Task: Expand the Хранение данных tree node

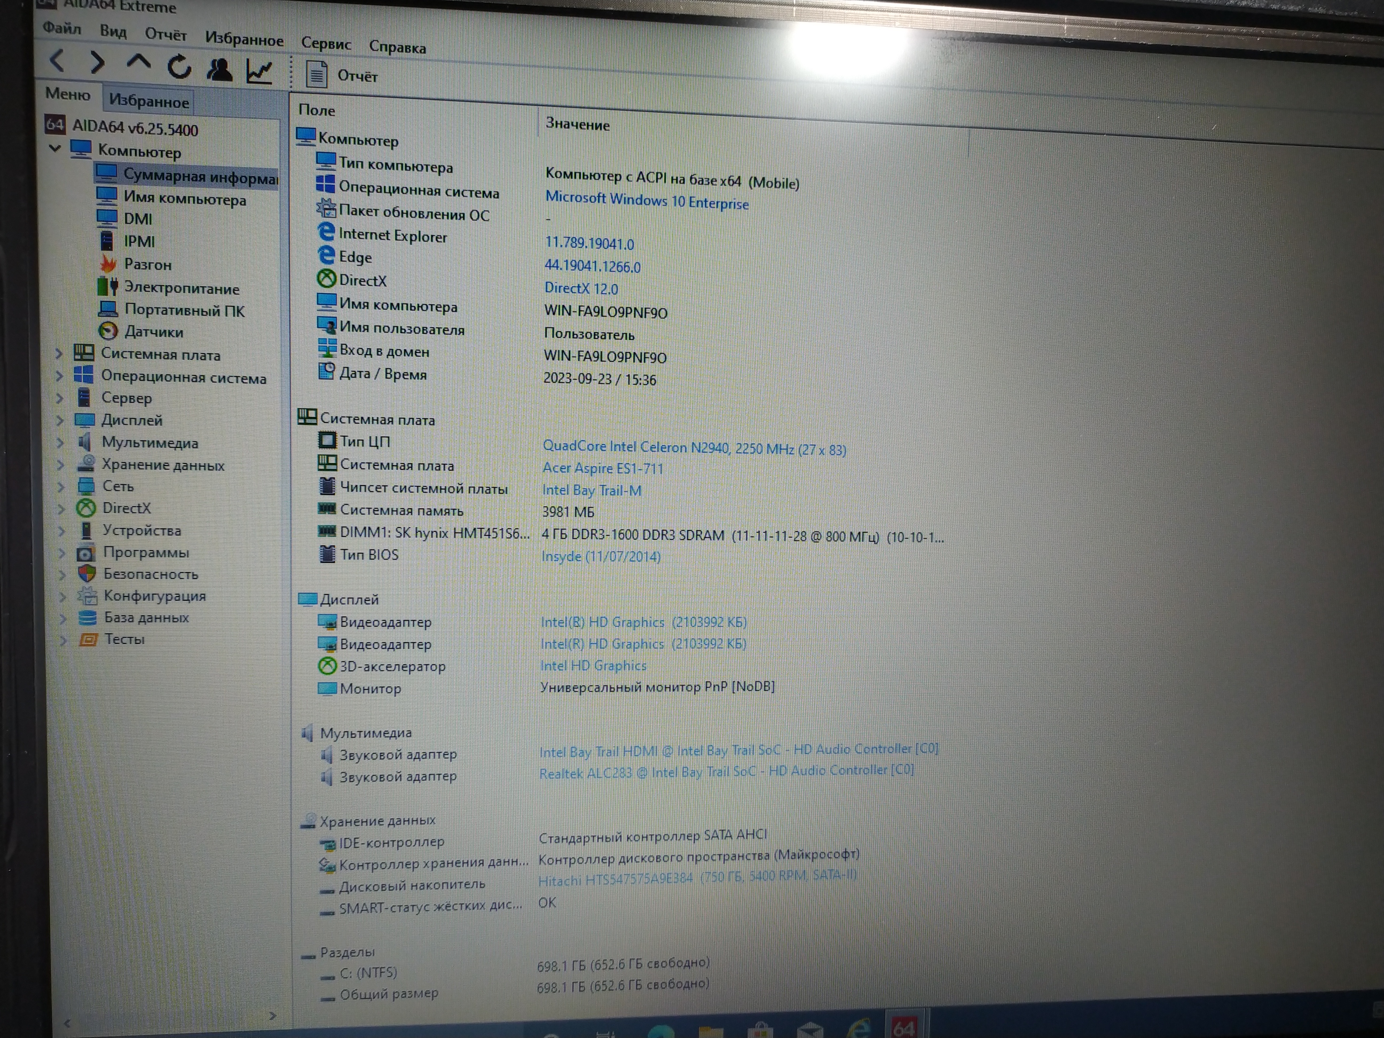Action: [x=61, y=465]
